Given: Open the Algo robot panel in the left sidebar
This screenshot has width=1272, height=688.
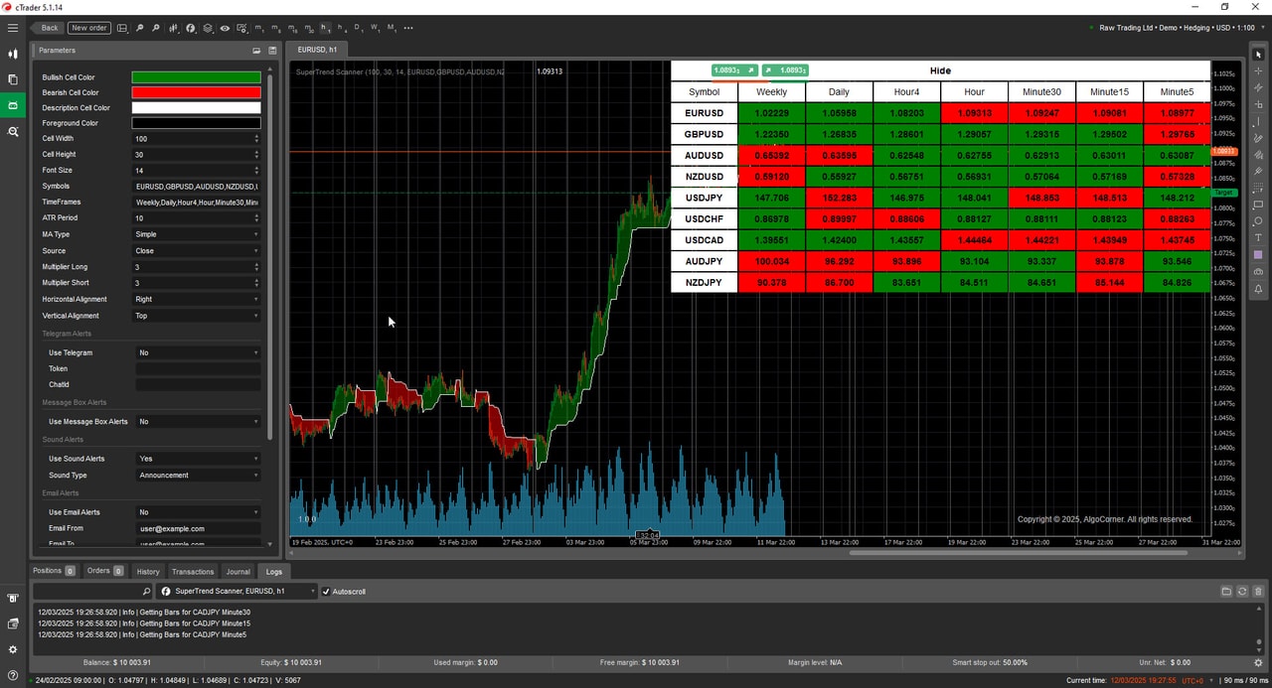Looking at the screenshot, I should 13,104.
